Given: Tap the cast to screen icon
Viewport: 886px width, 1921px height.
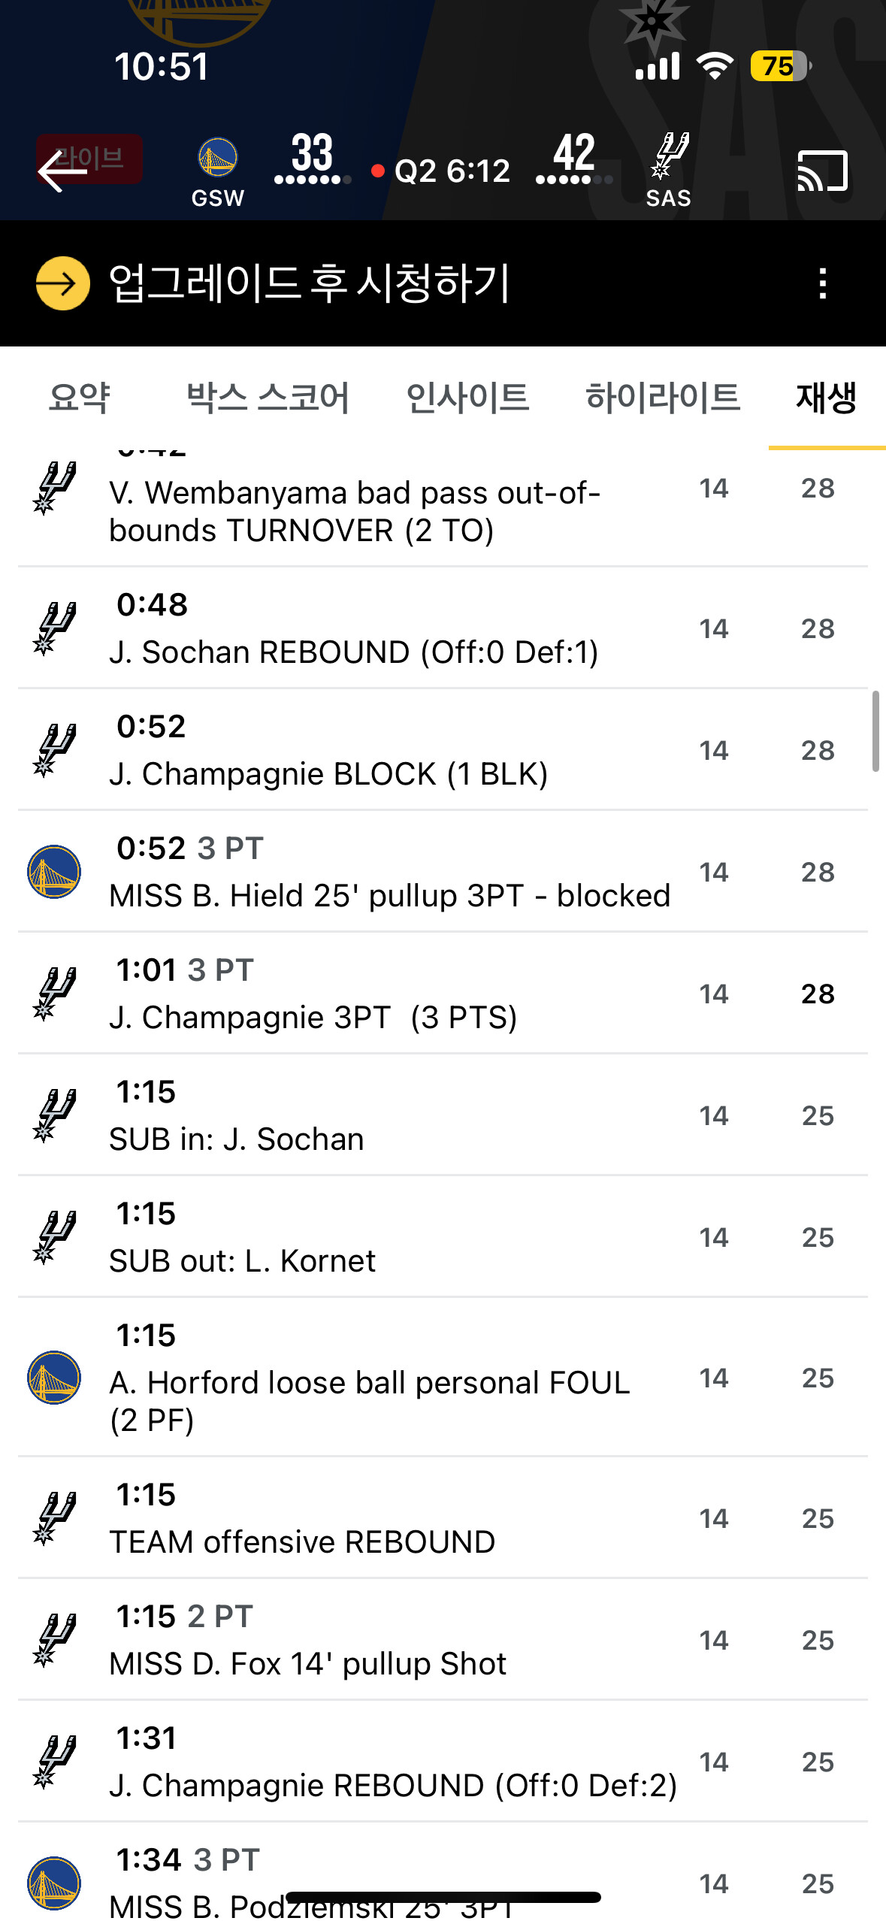Looking at the screenshot, I should click(822, 171).
